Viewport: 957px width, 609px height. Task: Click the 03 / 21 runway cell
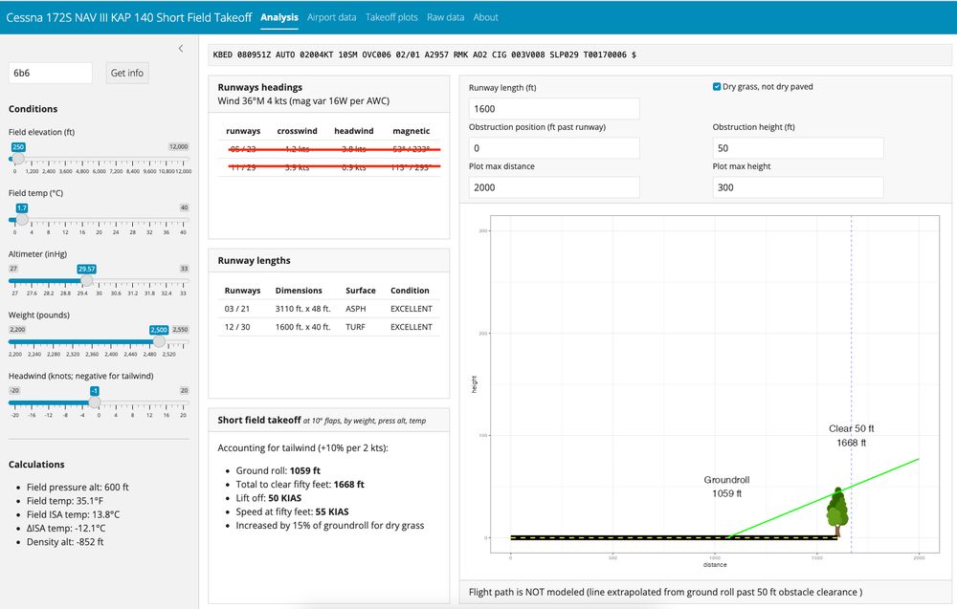236,309
